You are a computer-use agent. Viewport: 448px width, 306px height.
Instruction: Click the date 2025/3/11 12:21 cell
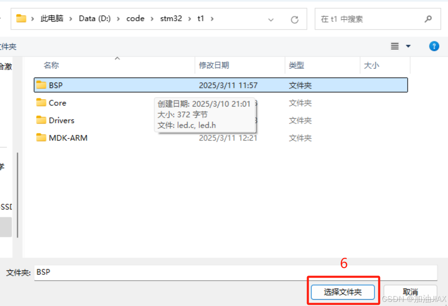228,138
